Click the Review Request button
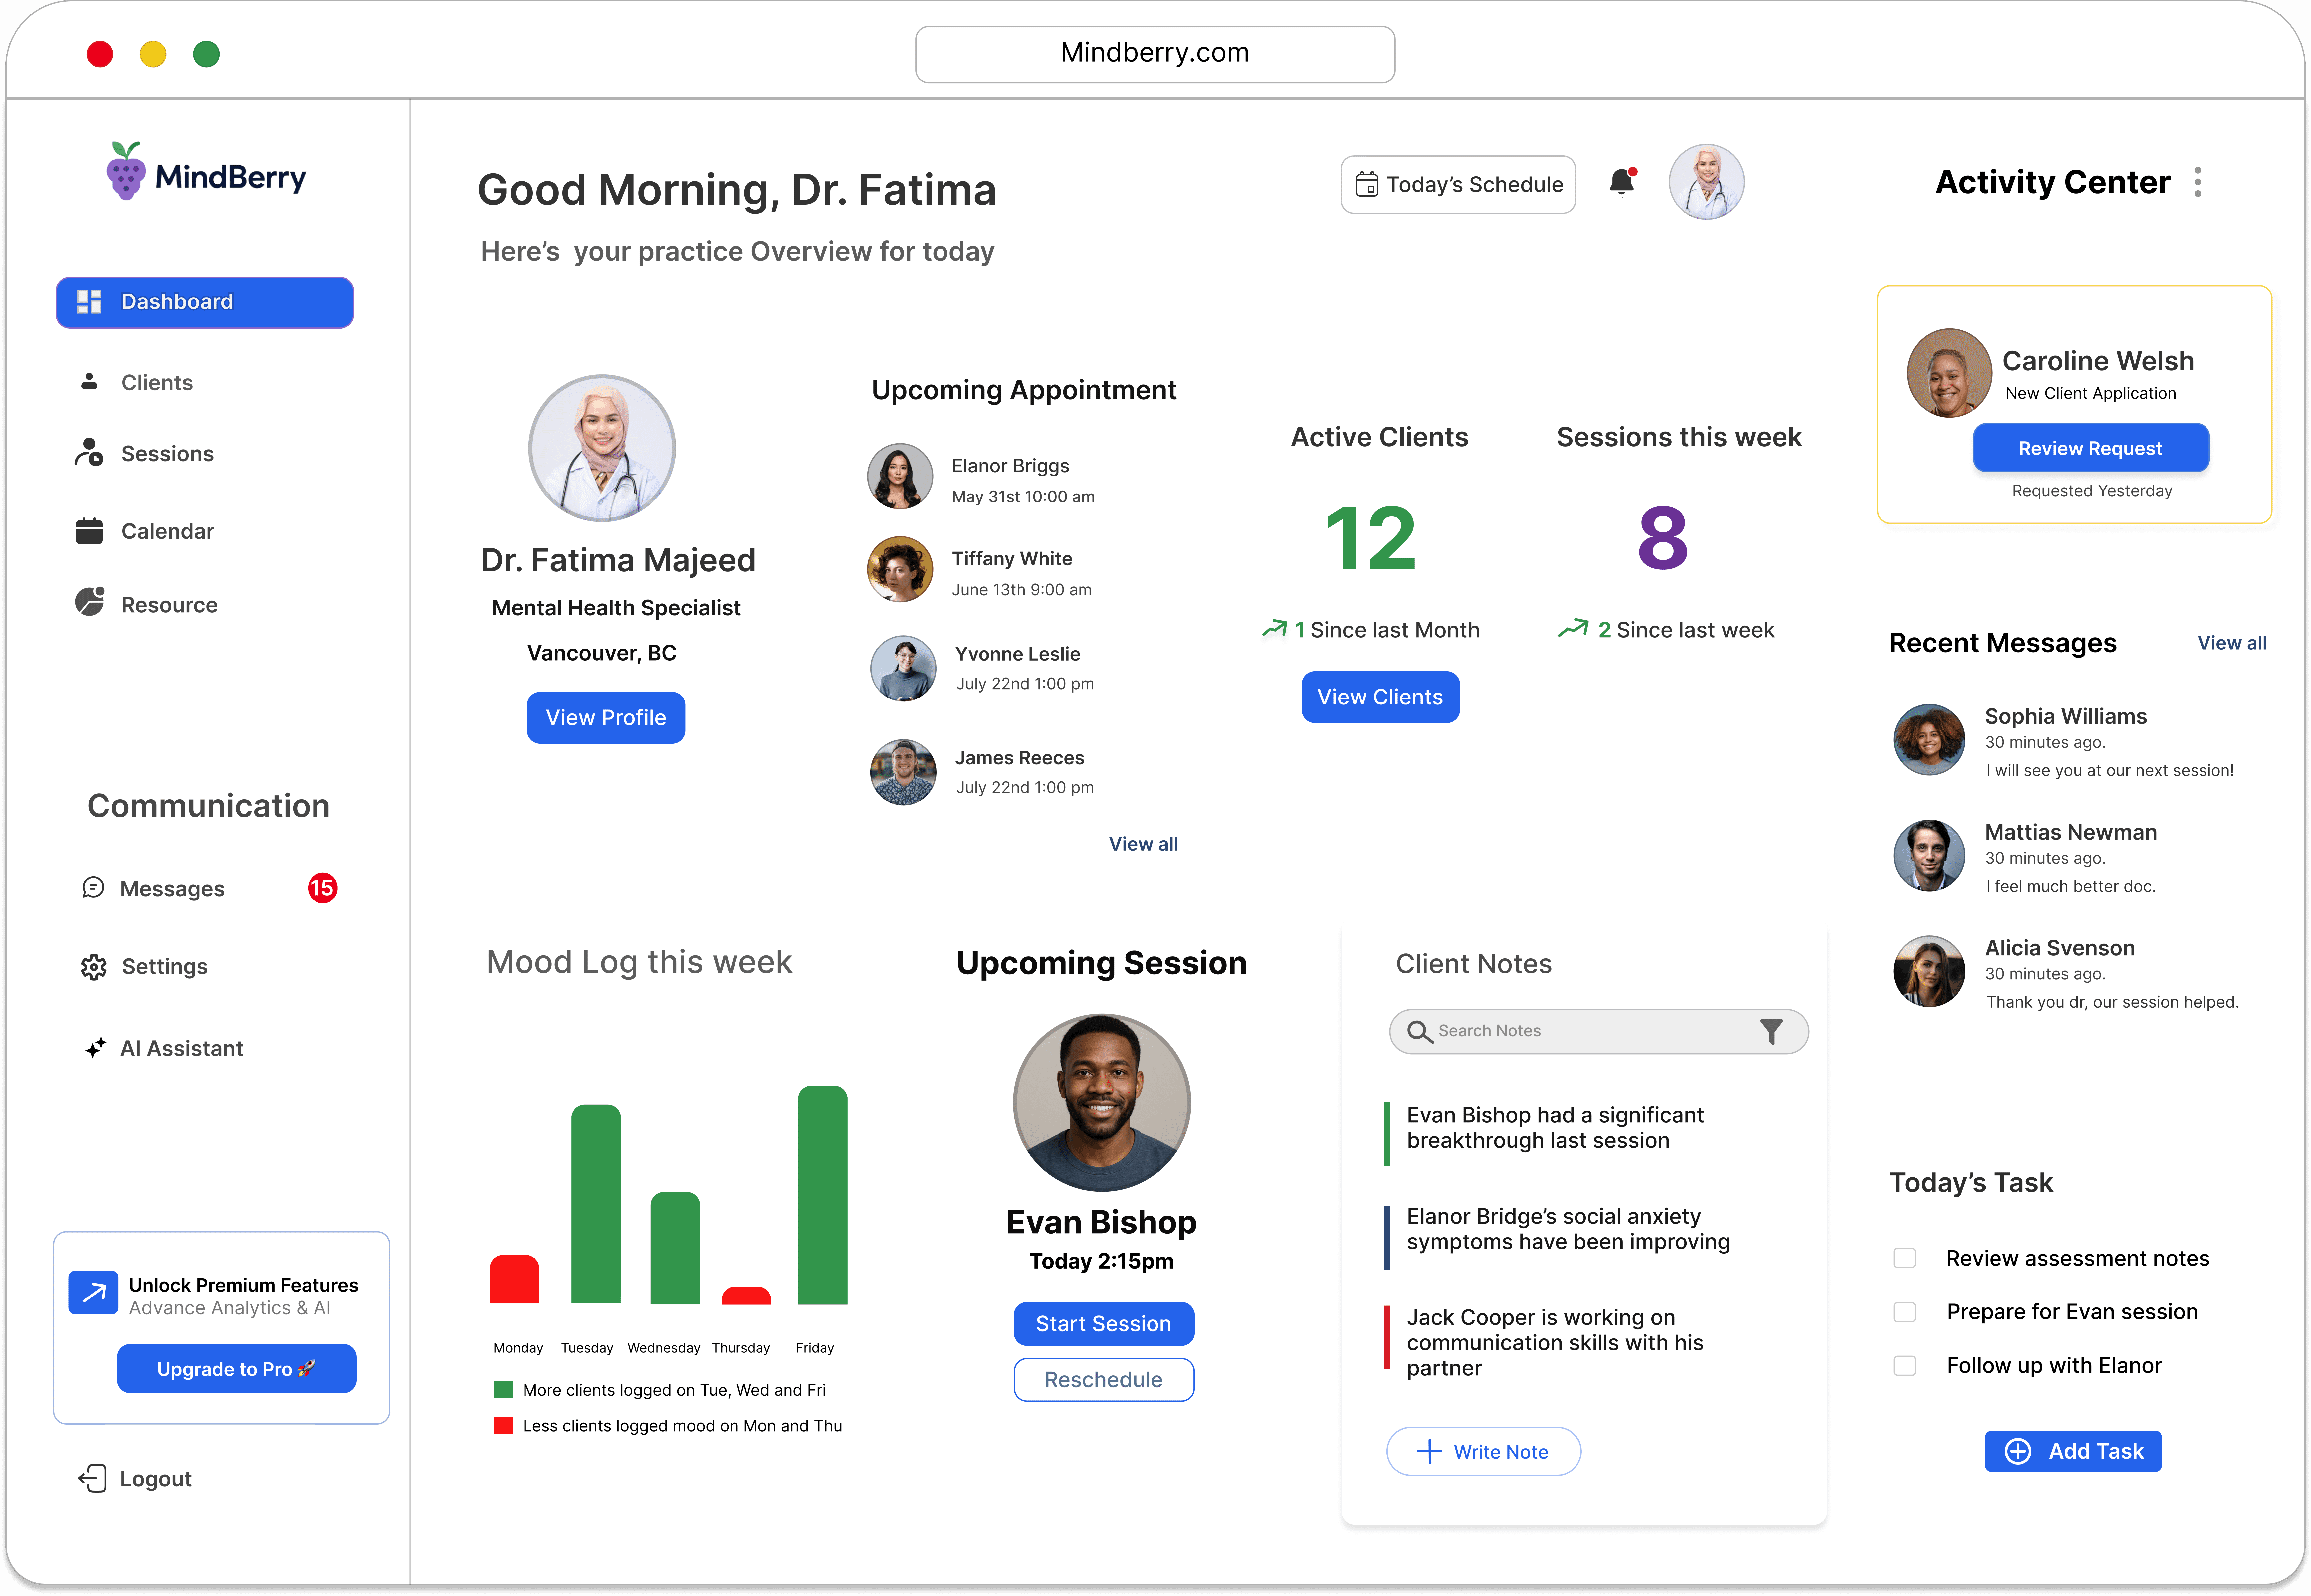The width and height of the screenshot is (2311, 1596). [x=2090, y=448]
